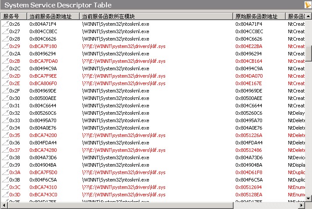Screen dimensions: 312x209
Task: Select original address 0x804D61F8
Action: [249, 172]
